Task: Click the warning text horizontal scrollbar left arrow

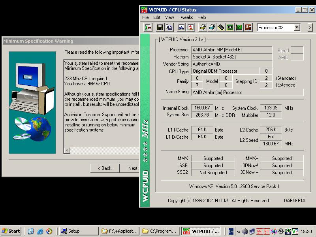Action: [67, 150]
